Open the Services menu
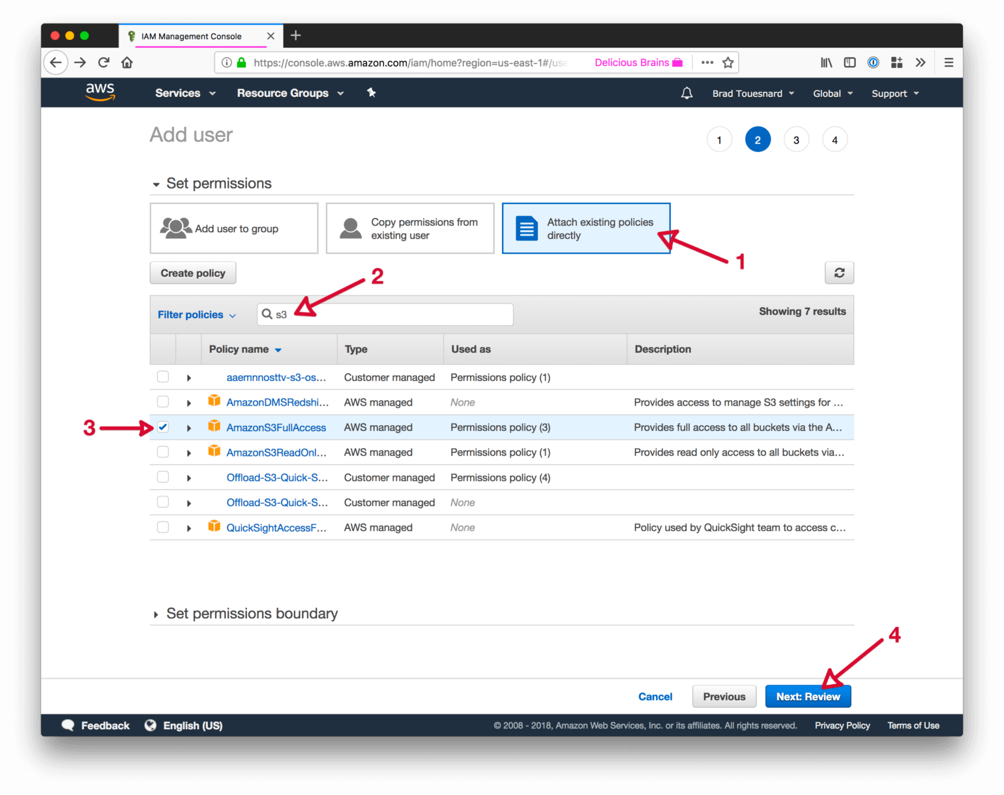Viewport: 1004px width, 795px height. click(x=185, y=93)
